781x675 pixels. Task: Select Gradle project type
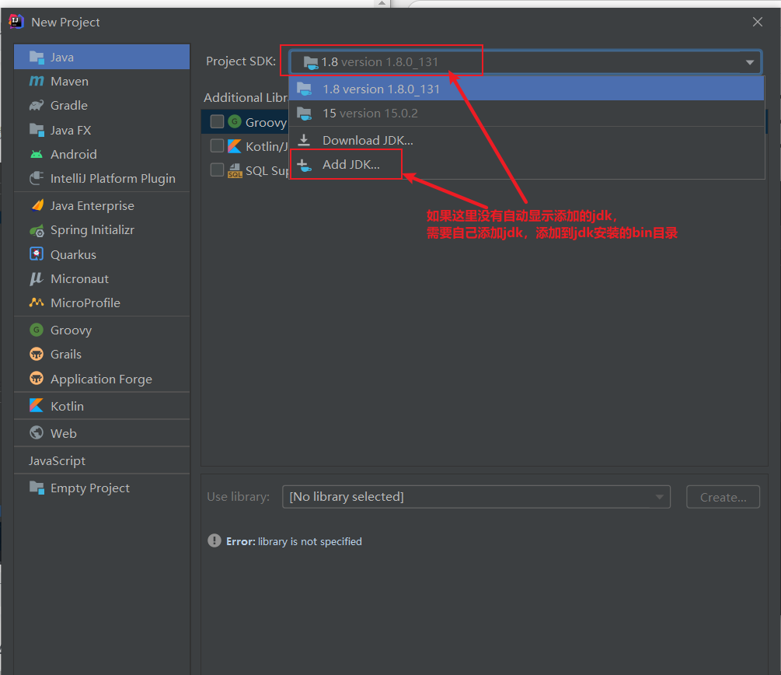pos(102,105)
